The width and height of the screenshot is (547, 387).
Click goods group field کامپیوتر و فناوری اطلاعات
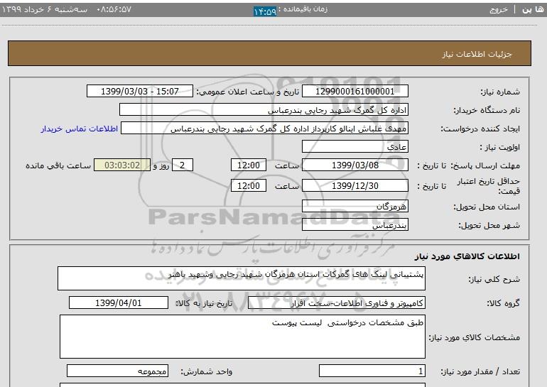(337, 303)
